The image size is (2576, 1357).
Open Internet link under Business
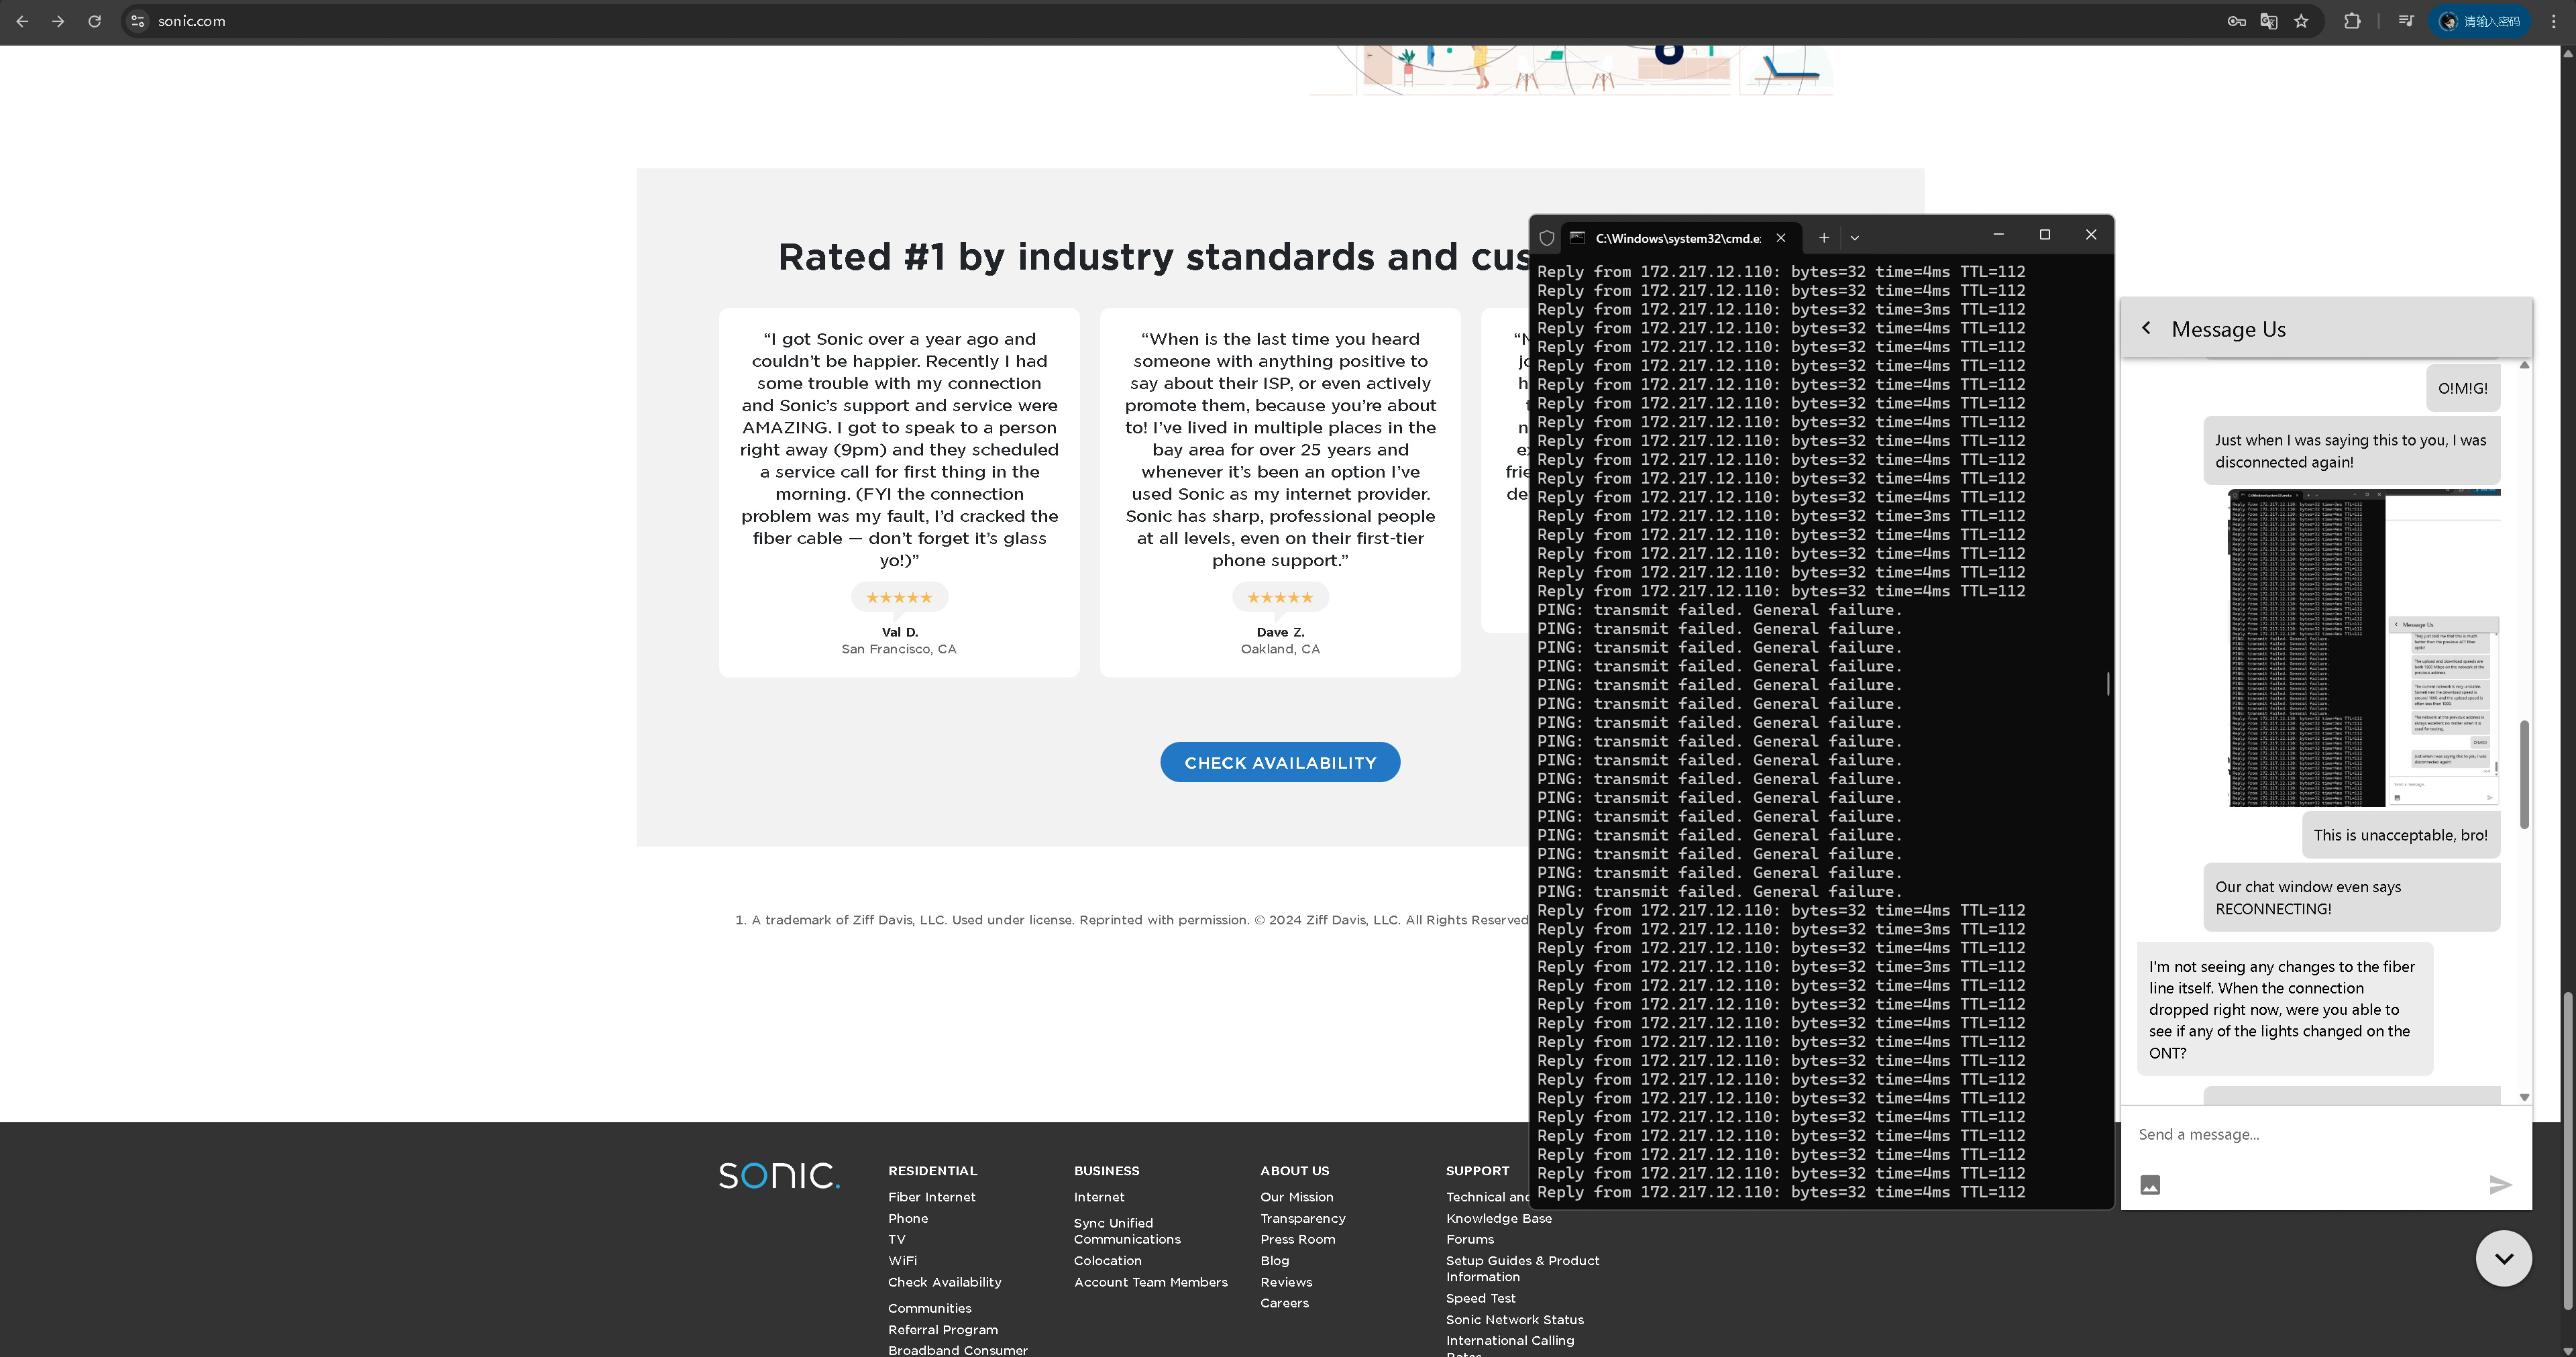pos(1099,1197)
